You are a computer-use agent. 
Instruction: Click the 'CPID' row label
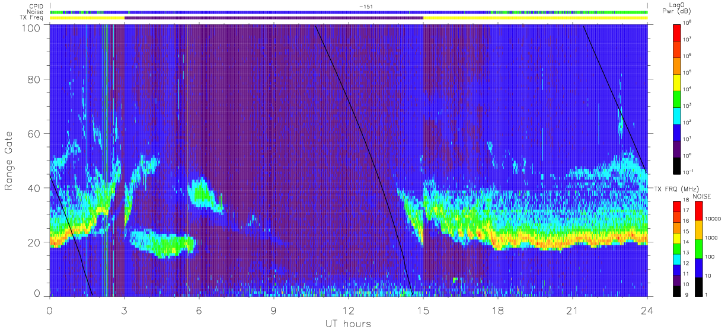[x=37, y=7]
